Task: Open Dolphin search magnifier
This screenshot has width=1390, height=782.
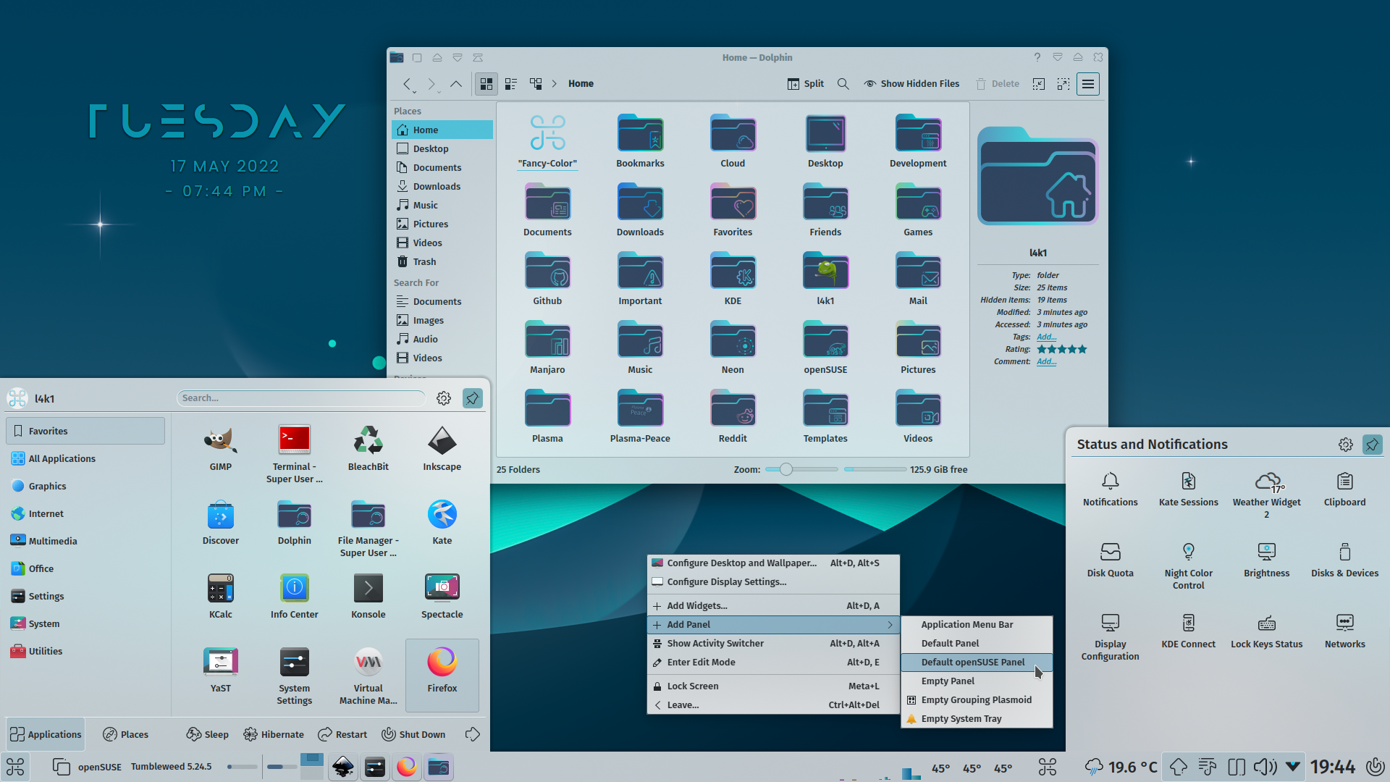Action: tap(843, 84)
